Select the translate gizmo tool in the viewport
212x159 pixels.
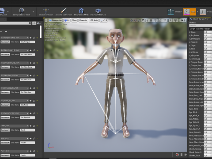pyautogui.click(x=132, y=20)
